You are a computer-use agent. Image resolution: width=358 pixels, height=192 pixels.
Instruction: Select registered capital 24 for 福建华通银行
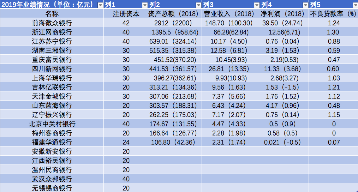[x=126, y=142]
